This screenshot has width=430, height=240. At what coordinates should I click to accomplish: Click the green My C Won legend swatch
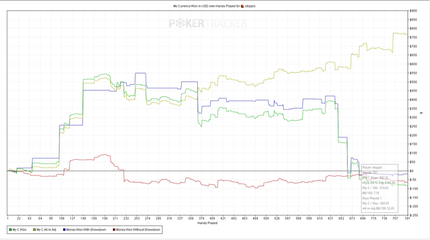tap(10, 230)
